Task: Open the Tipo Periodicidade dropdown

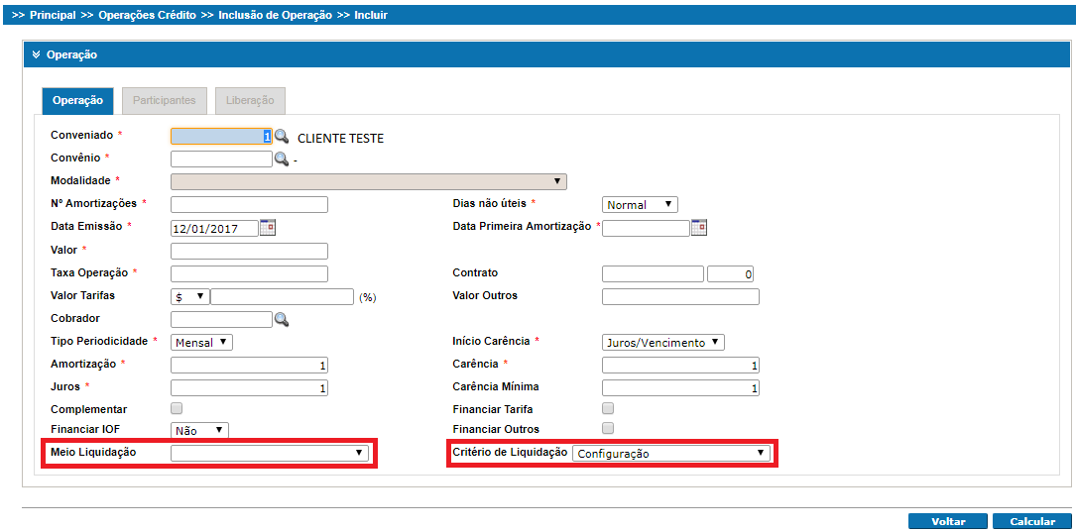Action: [202, 342]
